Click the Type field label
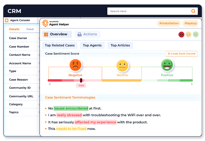Screen dimensions: 205x141 click(13, 71)
